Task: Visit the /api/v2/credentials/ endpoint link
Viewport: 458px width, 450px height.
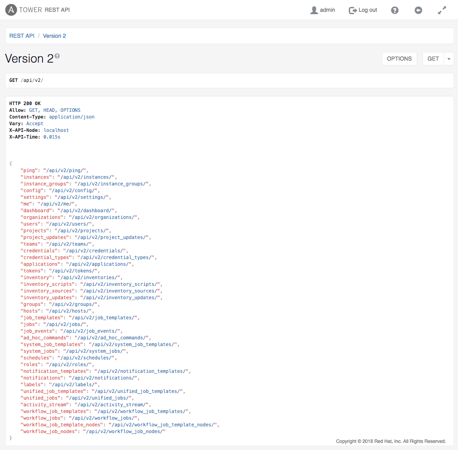Action: (x=95, y=251)
